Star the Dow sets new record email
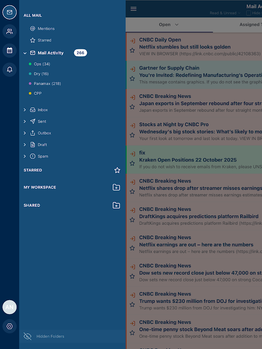Viewport: 262px width, 349px height. pos(132,277)
